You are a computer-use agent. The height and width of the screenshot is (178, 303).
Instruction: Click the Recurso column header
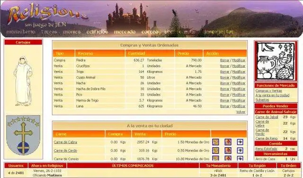click(100, 53)
